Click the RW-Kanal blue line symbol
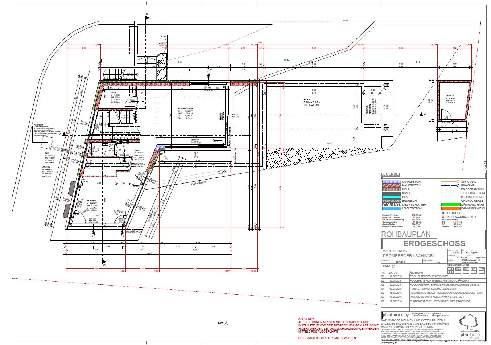Screen dimensions: 491x345 (450, 185)
